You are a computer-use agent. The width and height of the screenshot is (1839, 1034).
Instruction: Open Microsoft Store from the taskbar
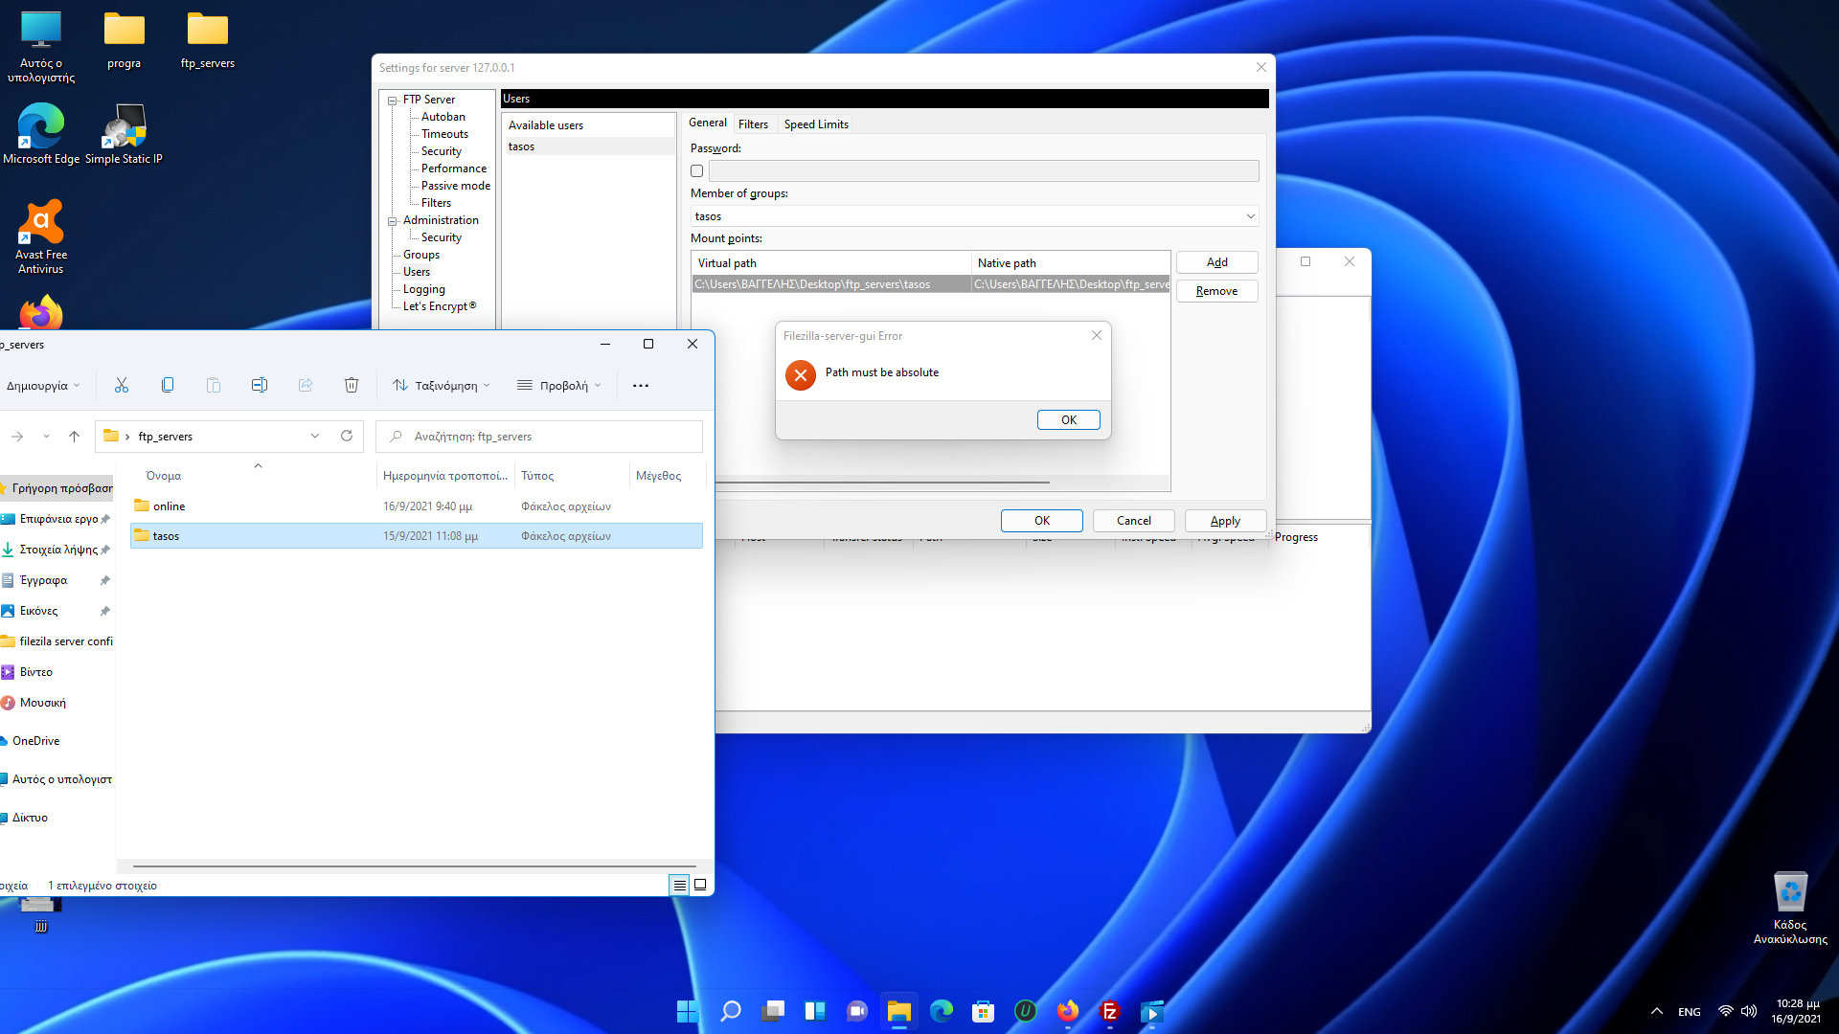[983, 1011]
